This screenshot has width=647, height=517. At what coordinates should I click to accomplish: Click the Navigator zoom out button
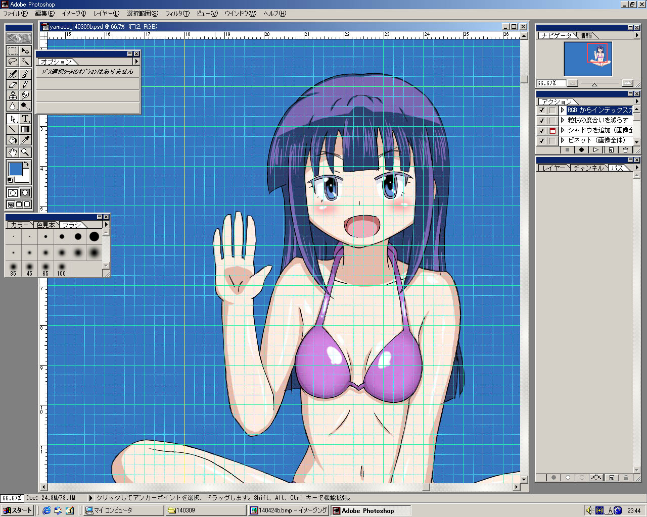pos(573,83)
